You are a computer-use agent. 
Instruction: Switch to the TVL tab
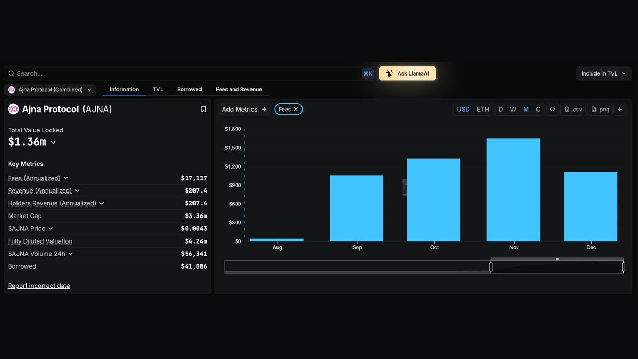tap(158, 89)
